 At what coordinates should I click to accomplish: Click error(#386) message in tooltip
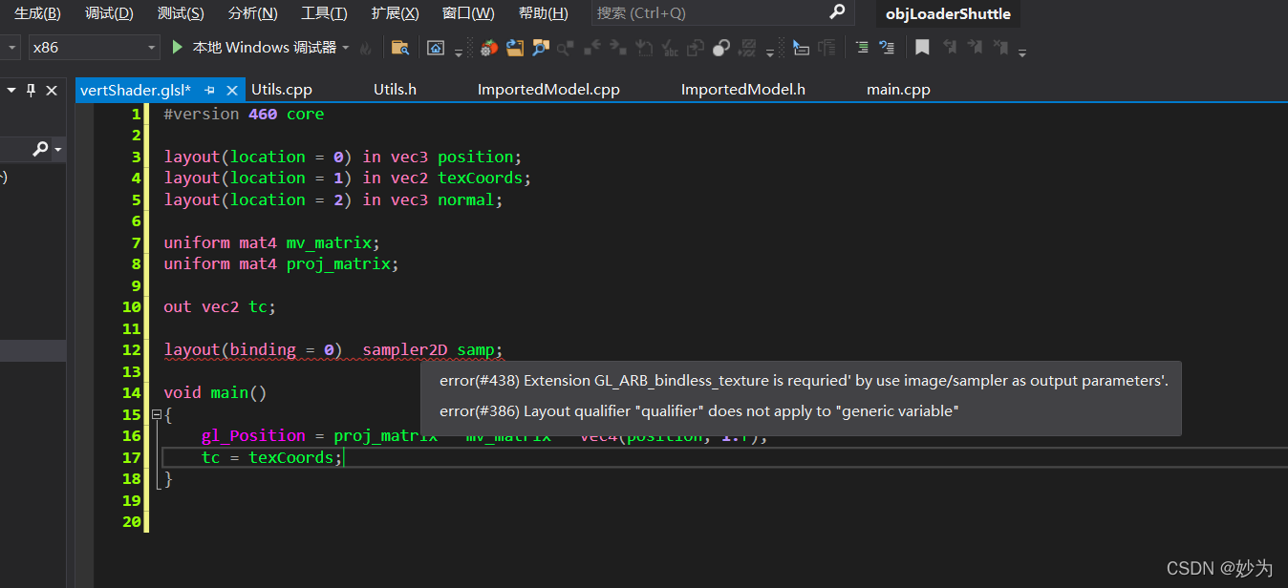698,410
